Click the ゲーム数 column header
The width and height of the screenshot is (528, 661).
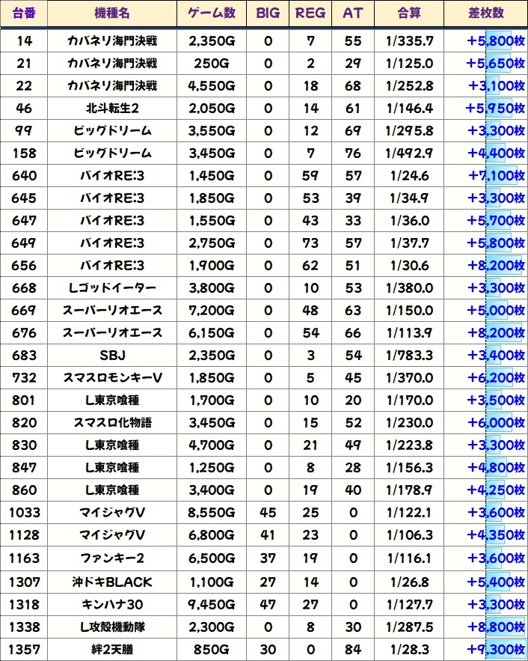click(x=212, y=13)
